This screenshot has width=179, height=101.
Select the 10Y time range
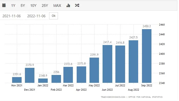[33, 5]
